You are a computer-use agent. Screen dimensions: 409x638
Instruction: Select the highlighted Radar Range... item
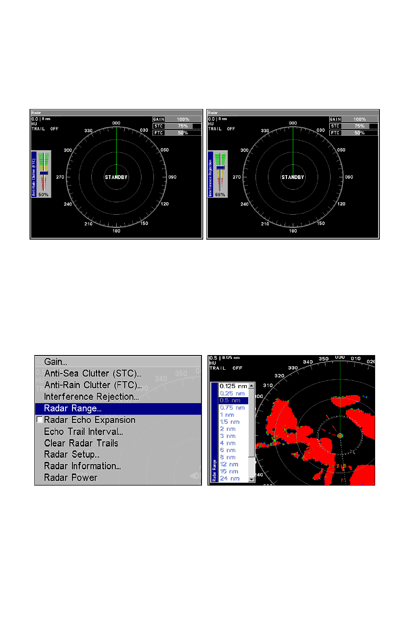(118, 408)
